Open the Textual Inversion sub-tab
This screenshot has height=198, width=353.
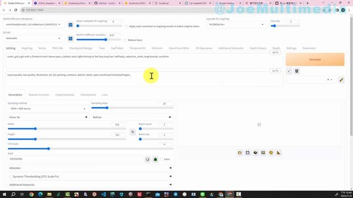[x=39, y=95]
